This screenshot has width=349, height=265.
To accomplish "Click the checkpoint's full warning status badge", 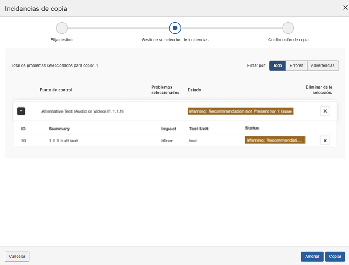I will click(x=240, y=111).
